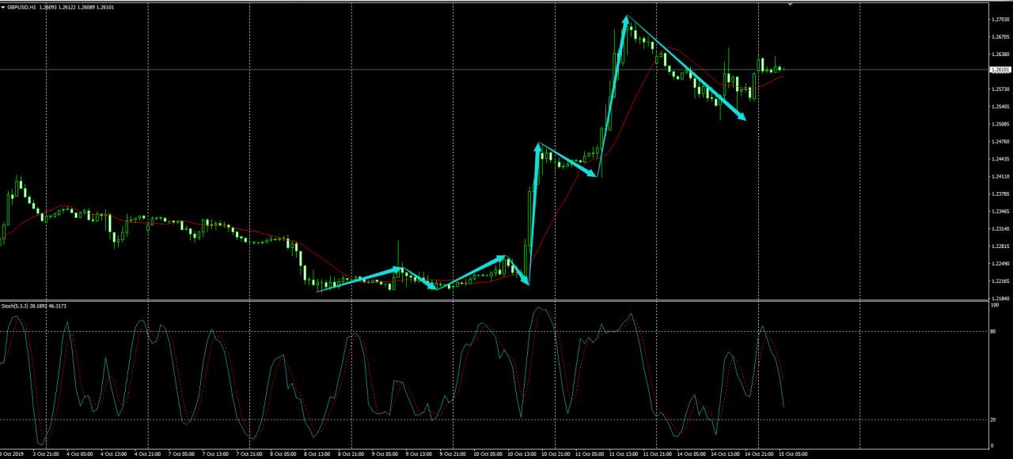
Task: Click the 1.22490 price scale value
Action: [x=1000, y=263]
